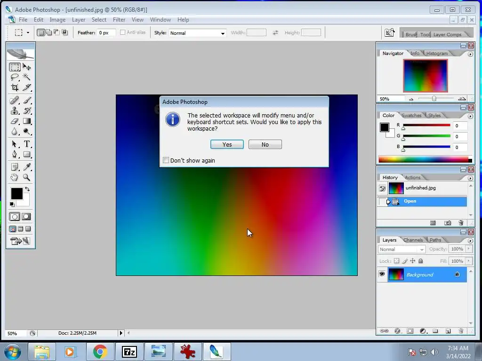Select the History Brush tool
The image size is (482, 361).
tap(27, 111)
